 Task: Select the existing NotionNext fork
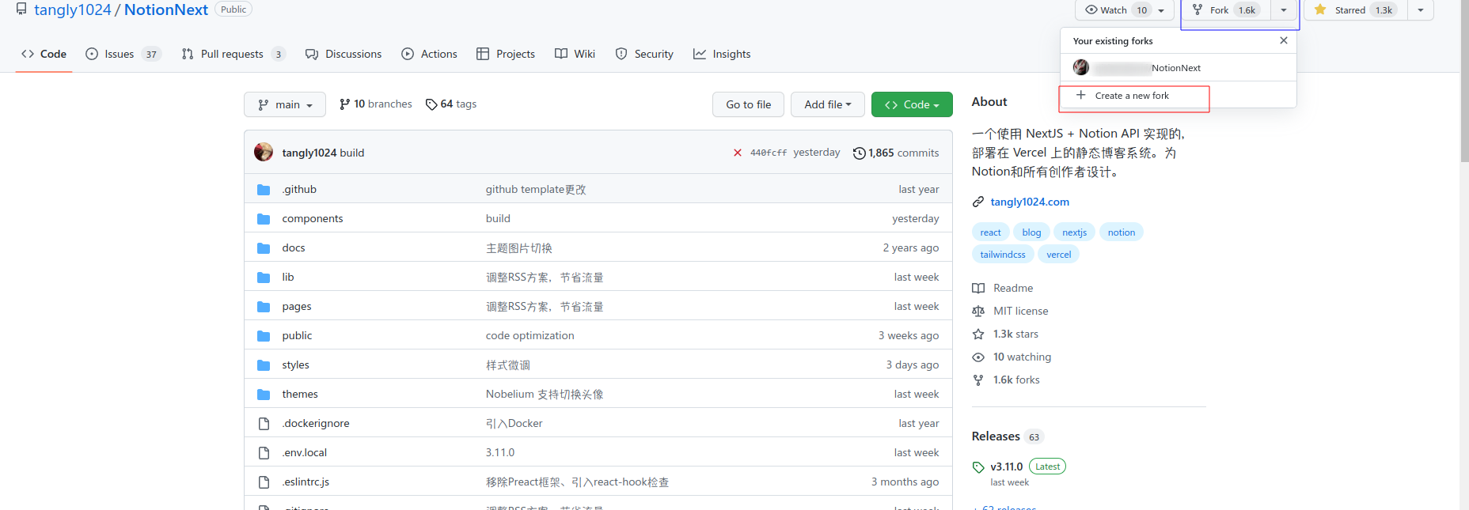click(1178, 67)
